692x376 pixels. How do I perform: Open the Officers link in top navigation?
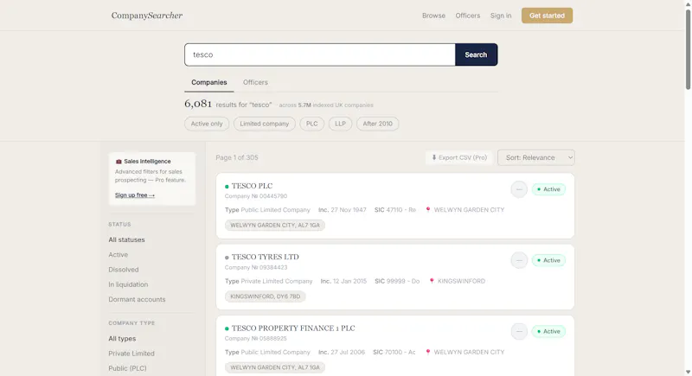(x=468, y=16)
